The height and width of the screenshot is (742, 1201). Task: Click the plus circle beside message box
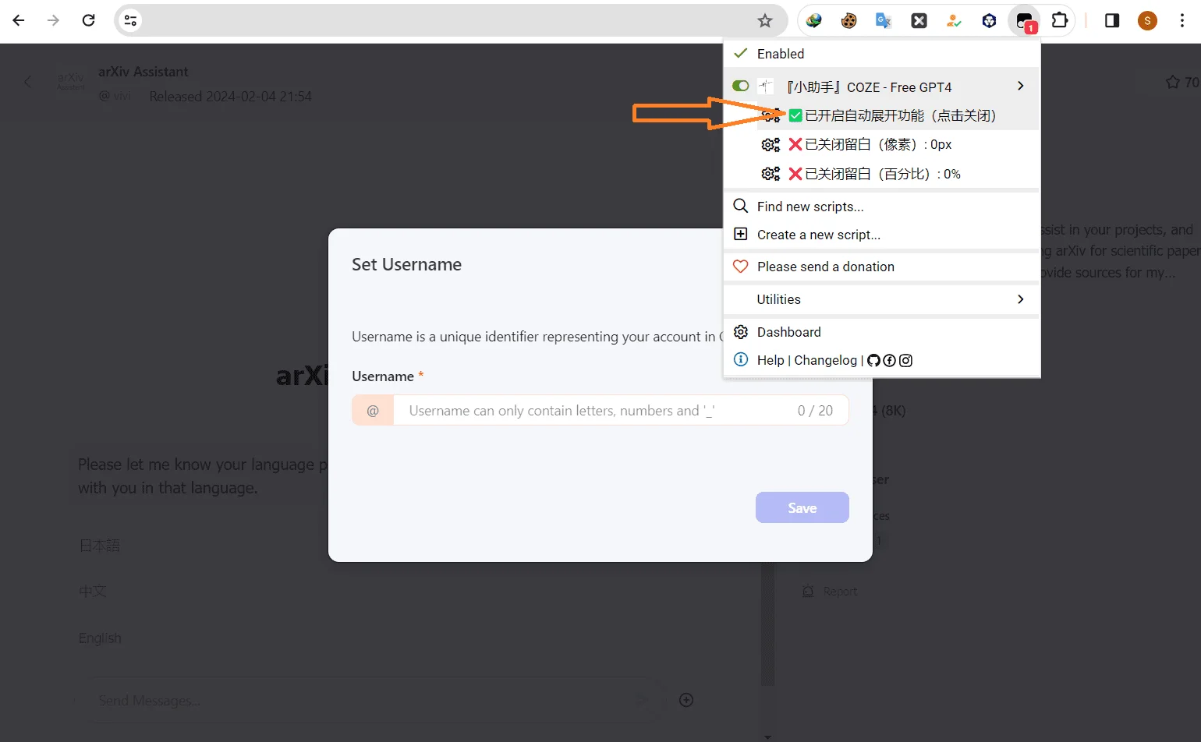click(686, 700)
